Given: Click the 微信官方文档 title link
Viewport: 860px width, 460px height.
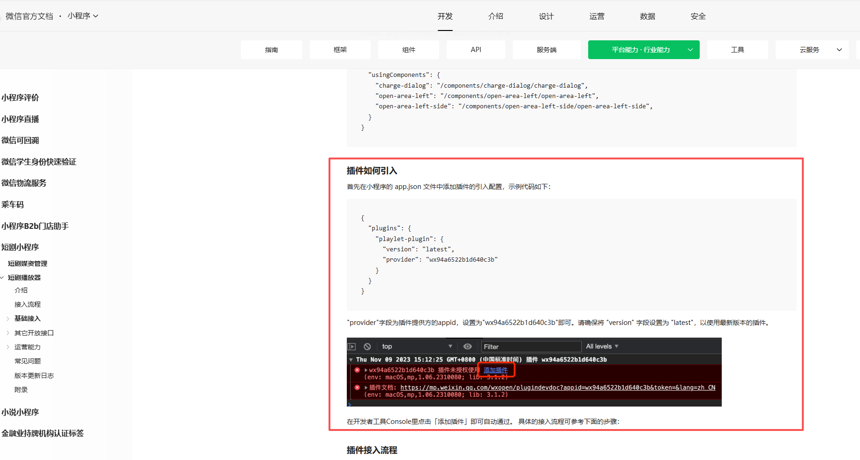Looking at the screenshot, I should pyautogui.click(x=30, y=16).
